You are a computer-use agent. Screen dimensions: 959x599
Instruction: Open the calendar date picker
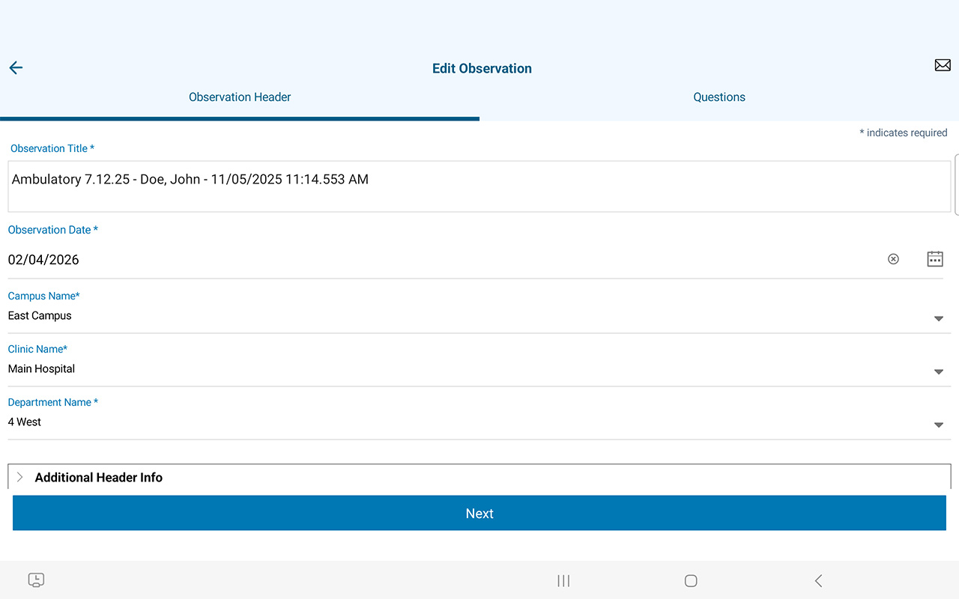pyautogui.click(x=935, y=259)
